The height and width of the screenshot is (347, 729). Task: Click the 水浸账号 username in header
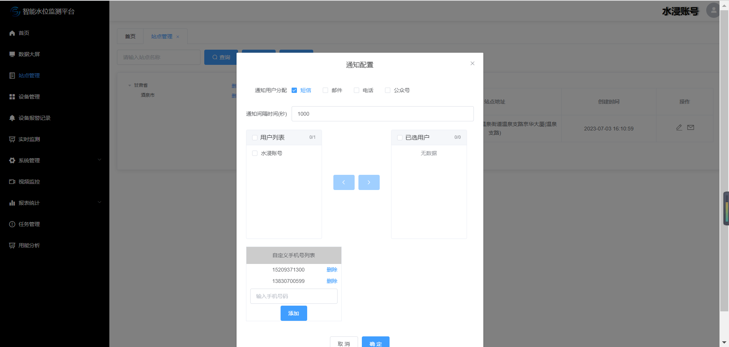pos(680,11)
